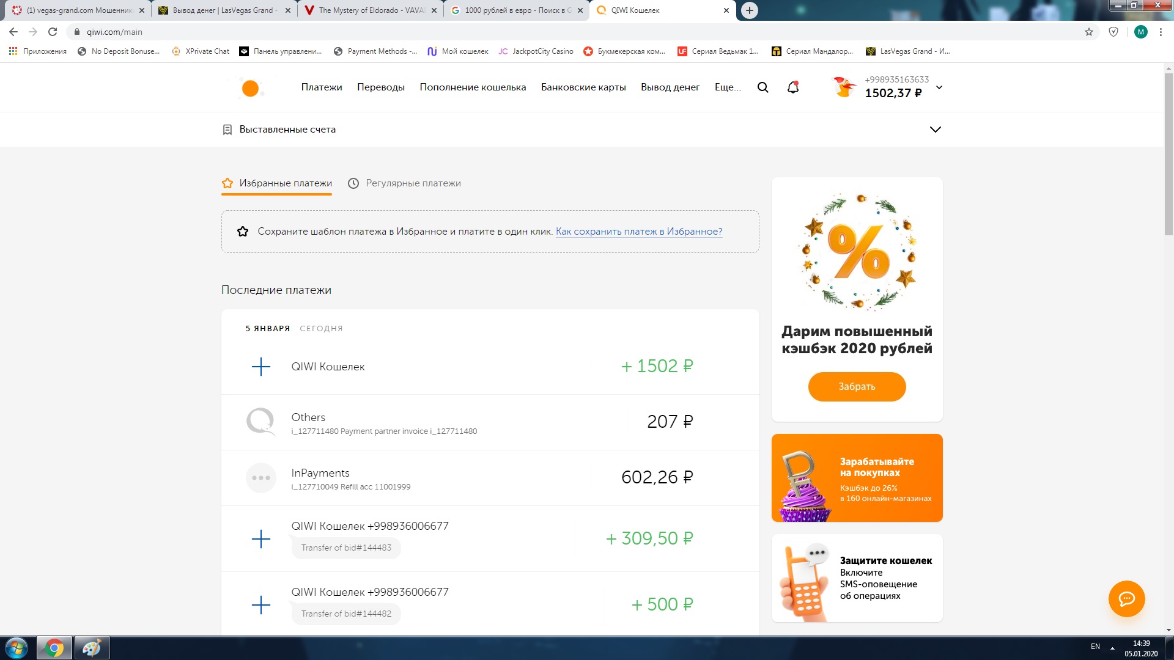Open JackpotCity Casino bookmark
The height and width of the screenshot is (660, 1174).
[x=536, y=51]
